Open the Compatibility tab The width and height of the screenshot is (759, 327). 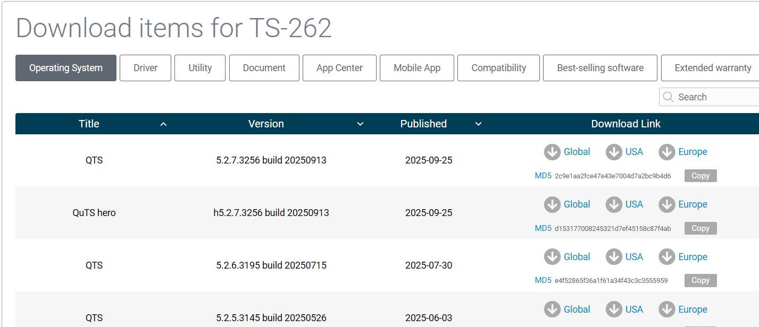(x=498, y=68)
